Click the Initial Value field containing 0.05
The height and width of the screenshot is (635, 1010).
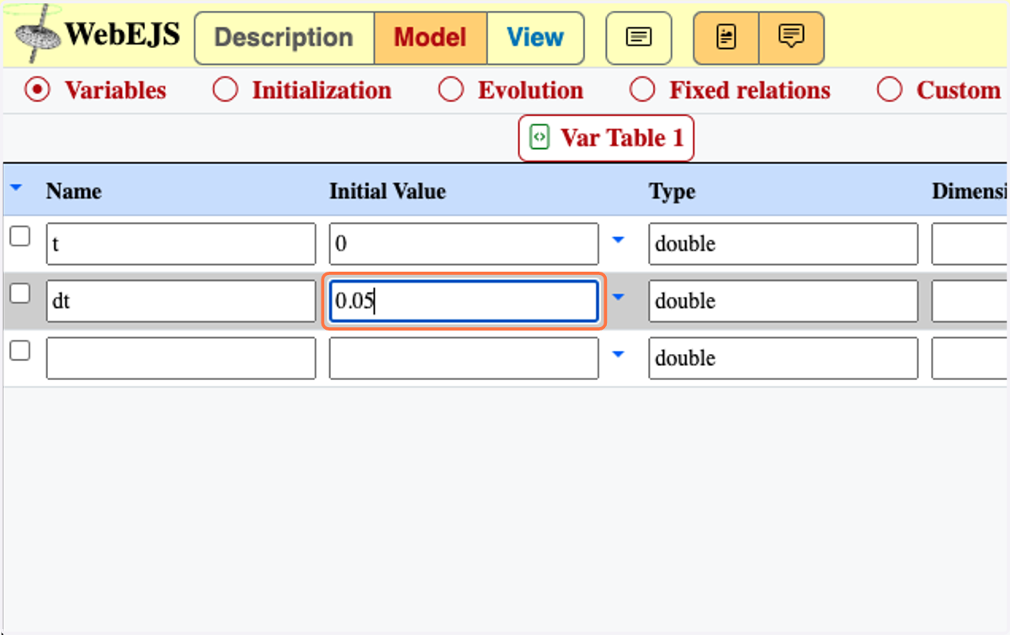tap(464, 301)
